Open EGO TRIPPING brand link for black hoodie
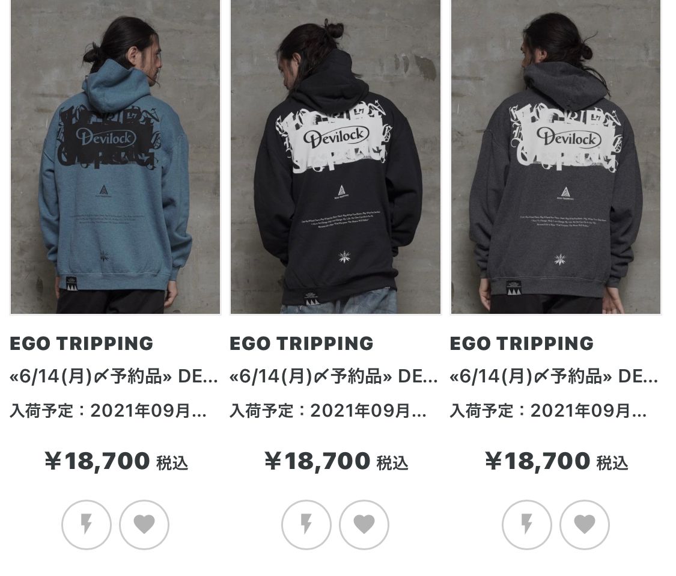 pyautogui.click(x=302, y=343)
